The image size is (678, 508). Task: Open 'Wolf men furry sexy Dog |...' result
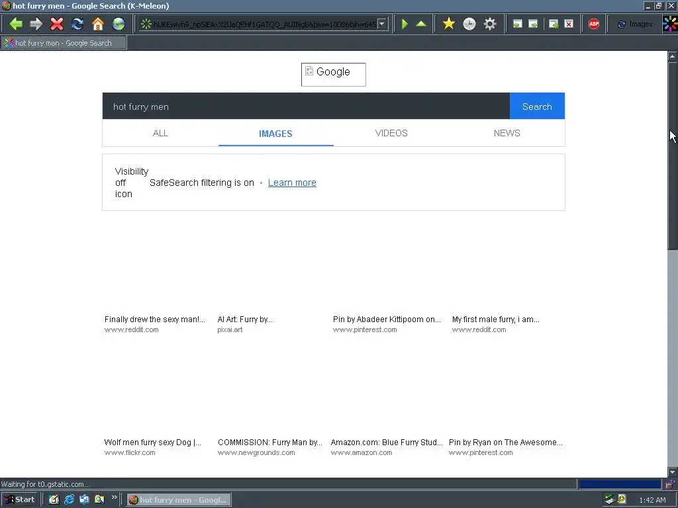click(x=153, y=443)
